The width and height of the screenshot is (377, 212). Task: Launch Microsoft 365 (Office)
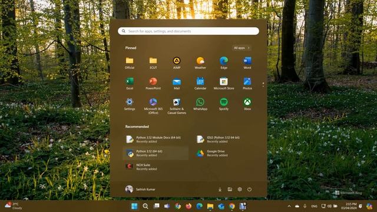(153, 106)
